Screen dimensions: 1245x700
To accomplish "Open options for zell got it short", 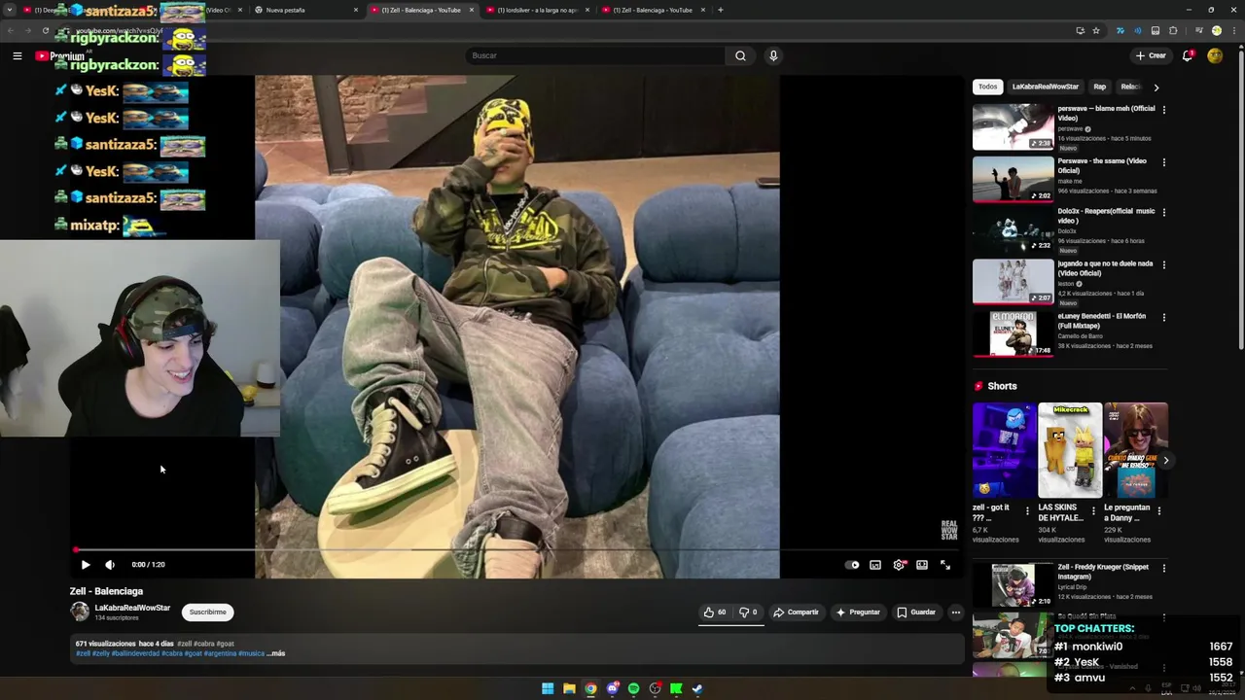I will (x=1027, y=510).
